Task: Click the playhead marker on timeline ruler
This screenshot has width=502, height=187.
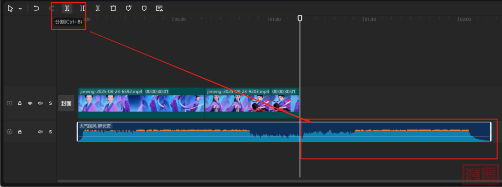Action: [x=300, y=18]
